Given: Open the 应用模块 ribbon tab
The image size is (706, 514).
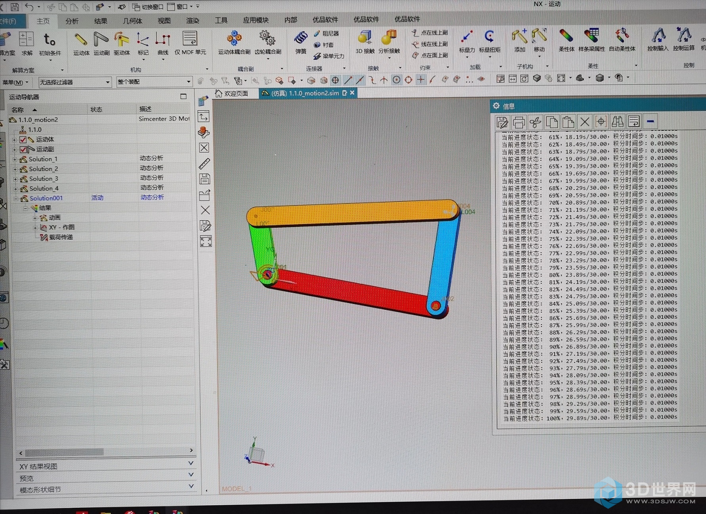Looking at the screenshot, I should coord(256,20).
